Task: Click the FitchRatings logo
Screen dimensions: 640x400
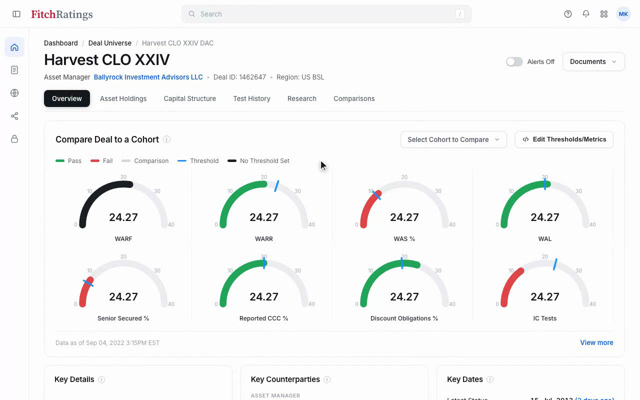Action: [62, 14]
